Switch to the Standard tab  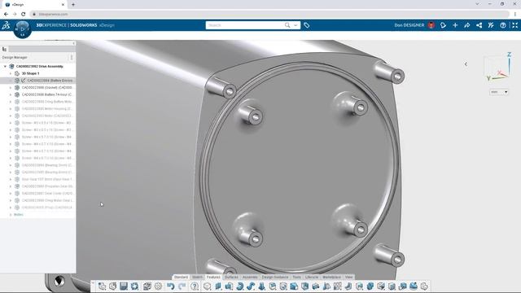pyautogui.click(x=181, y=277)
